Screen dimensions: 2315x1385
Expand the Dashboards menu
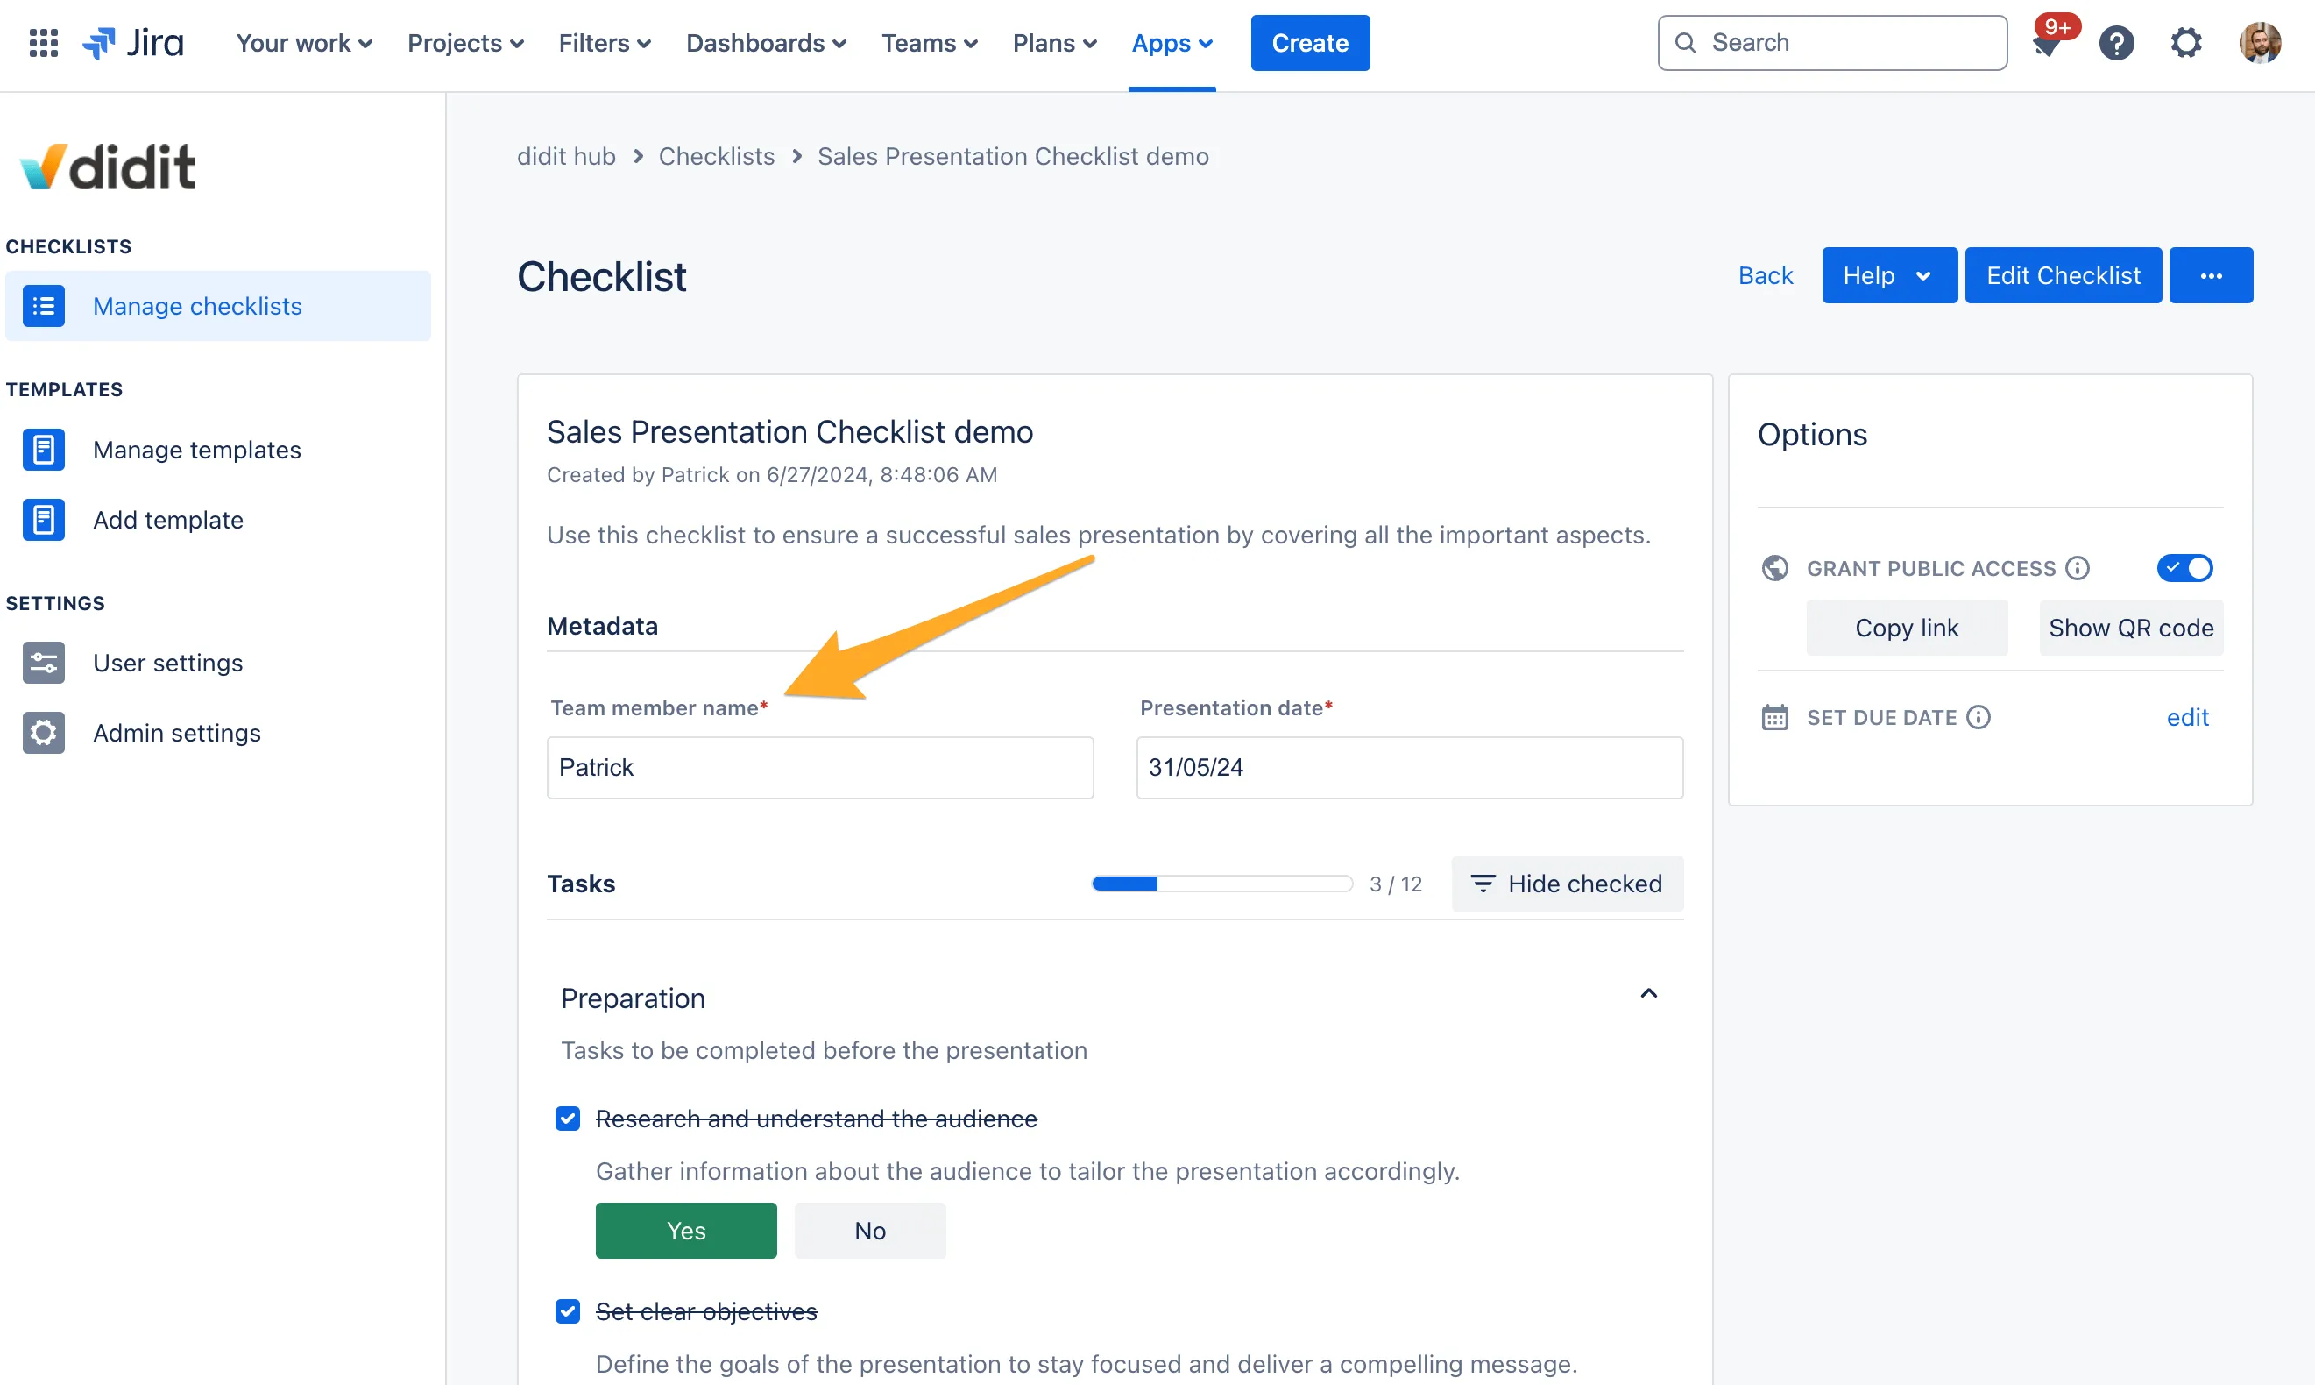[766, 43]
